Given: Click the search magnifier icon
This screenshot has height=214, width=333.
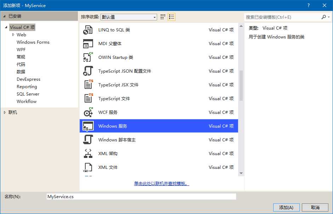Looking at the screenshot, I should pos(323,17).
